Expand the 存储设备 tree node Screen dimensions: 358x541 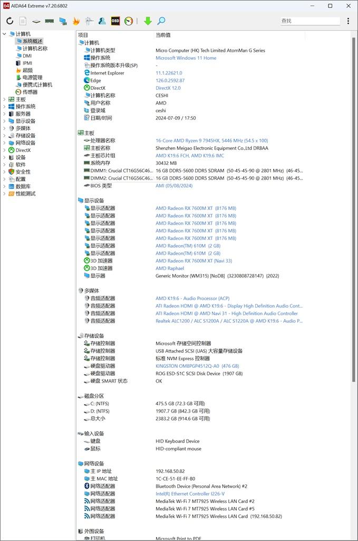[4, 136]
